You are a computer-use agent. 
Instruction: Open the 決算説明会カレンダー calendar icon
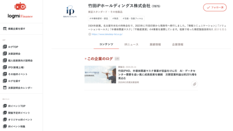point(5,88)
